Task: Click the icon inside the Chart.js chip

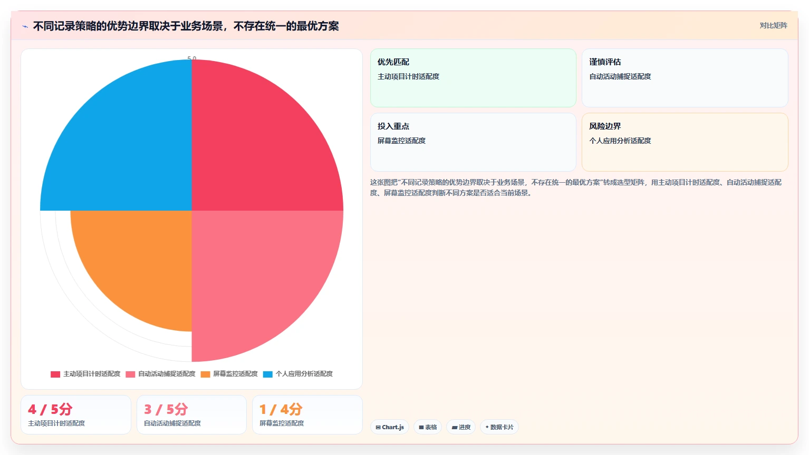Action: click(378, 427)
